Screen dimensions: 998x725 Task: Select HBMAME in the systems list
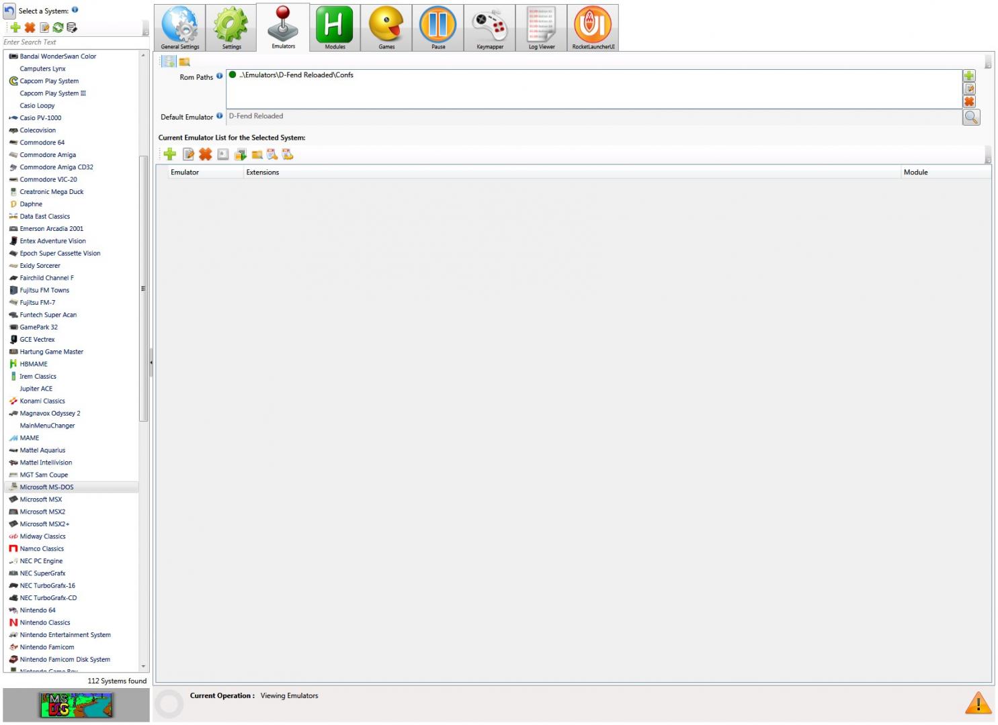34,364
